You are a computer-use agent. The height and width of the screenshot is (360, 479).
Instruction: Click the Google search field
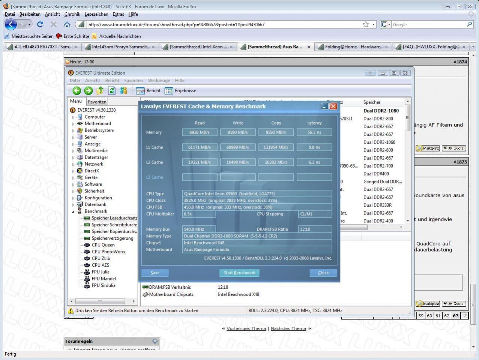(428, 24)
